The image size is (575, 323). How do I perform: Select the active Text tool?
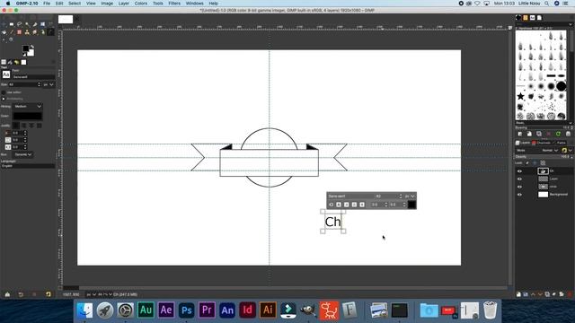pos(50,32)
